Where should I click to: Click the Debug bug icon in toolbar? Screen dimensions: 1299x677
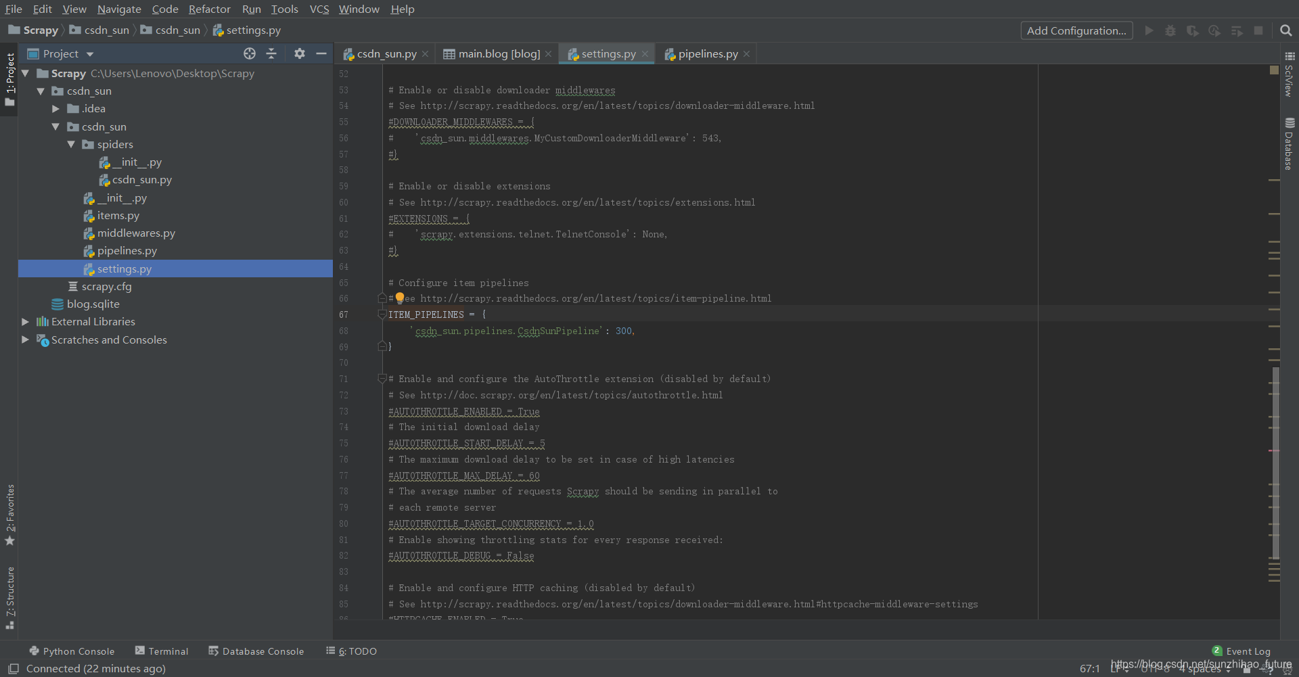point(1170,30)
